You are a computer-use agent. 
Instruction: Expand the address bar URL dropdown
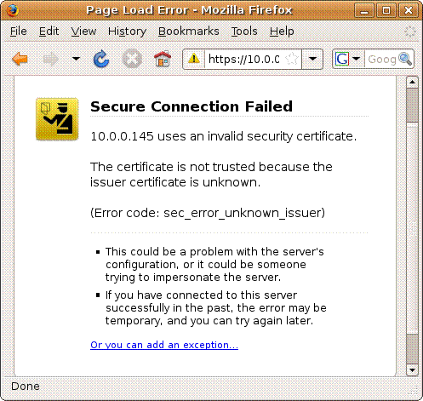coord(312,59)
